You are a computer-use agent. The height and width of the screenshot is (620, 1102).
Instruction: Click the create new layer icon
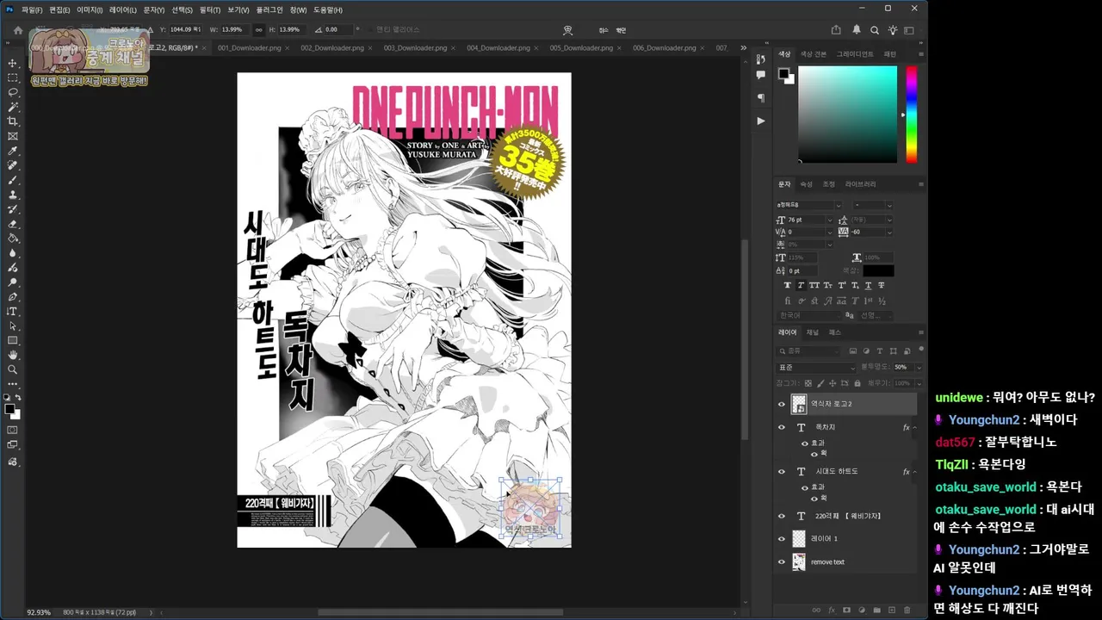click(x=892, y=610)
